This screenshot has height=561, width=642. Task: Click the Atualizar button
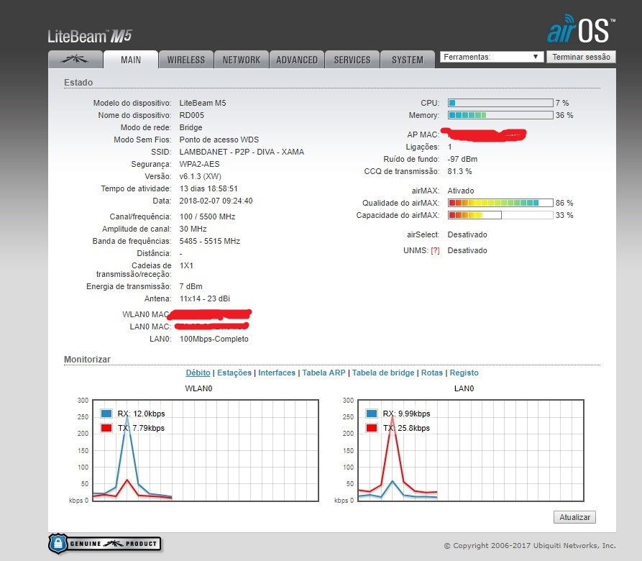574,517
